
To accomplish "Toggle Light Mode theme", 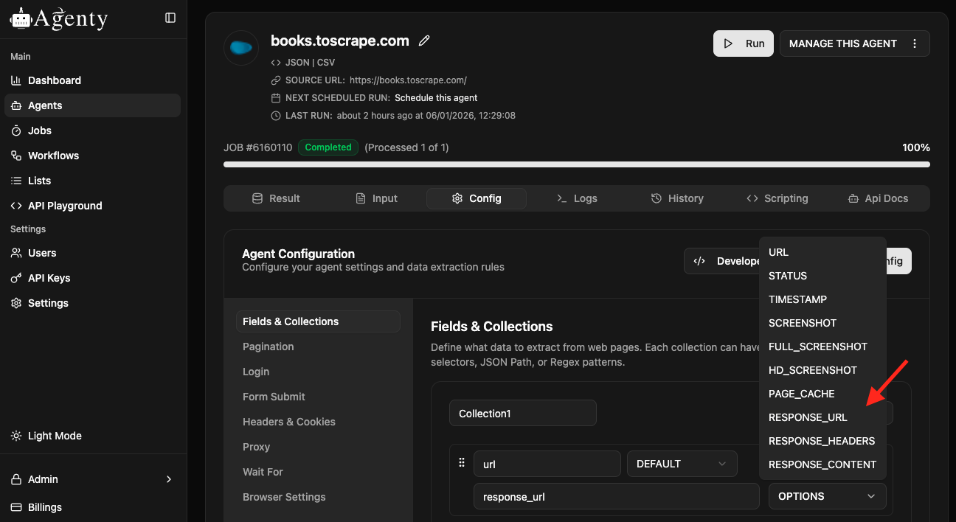I will point(54,436).
